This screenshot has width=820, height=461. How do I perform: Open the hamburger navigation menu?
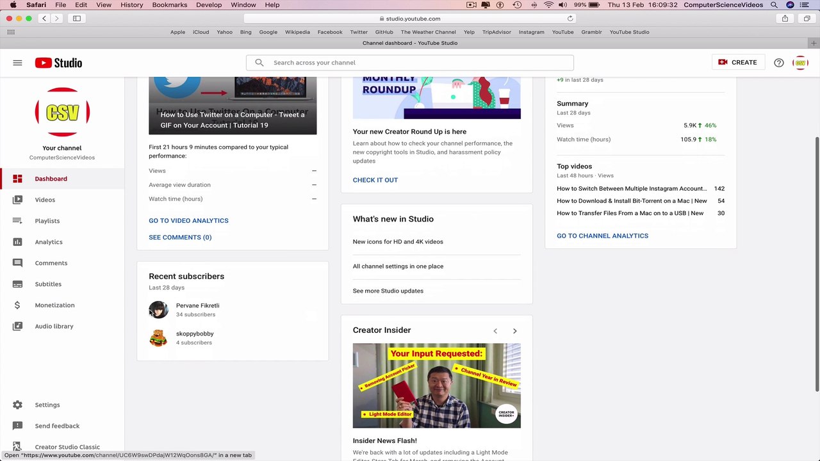tap(17, 63)
